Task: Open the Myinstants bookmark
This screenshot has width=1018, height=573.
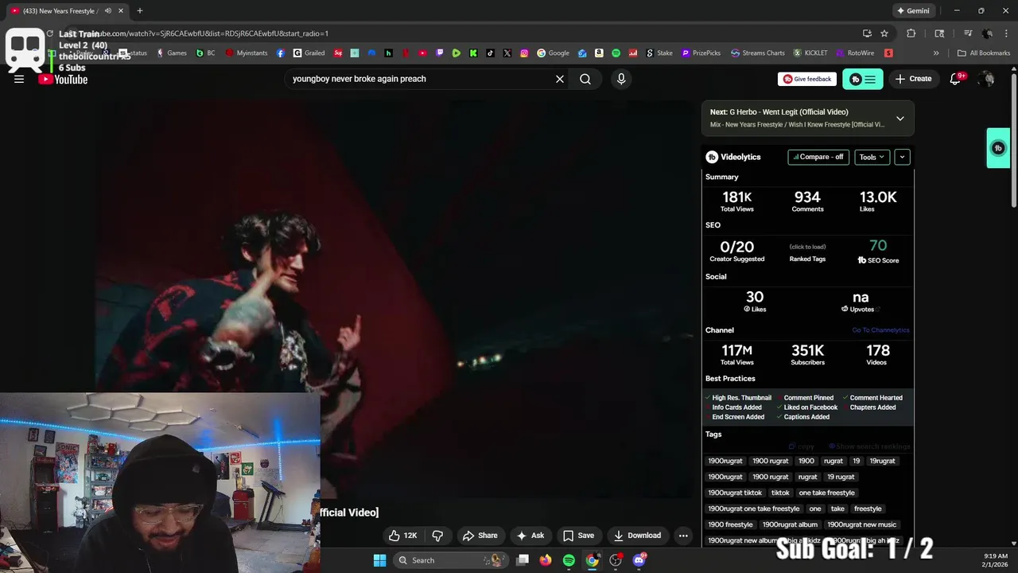Action: [247, 53]
